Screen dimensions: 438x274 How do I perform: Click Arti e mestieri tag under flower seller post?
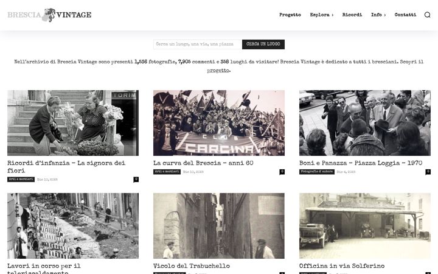[x=21, y=180]
